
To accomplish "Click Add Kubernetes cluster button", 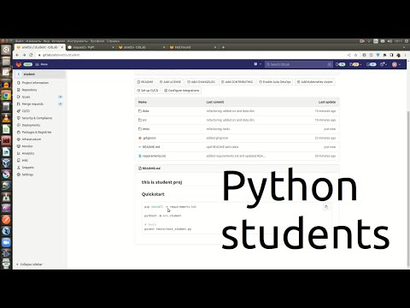I will 315,82.
